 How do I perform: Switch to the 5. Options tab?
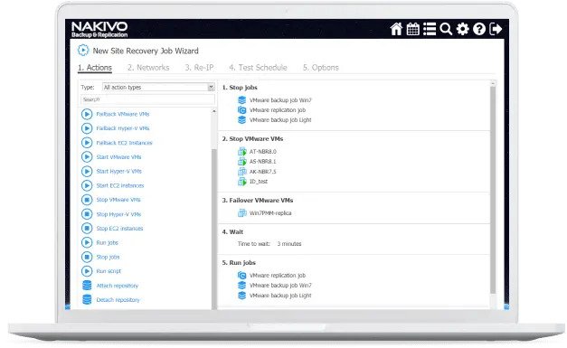[x=321, y=68]
